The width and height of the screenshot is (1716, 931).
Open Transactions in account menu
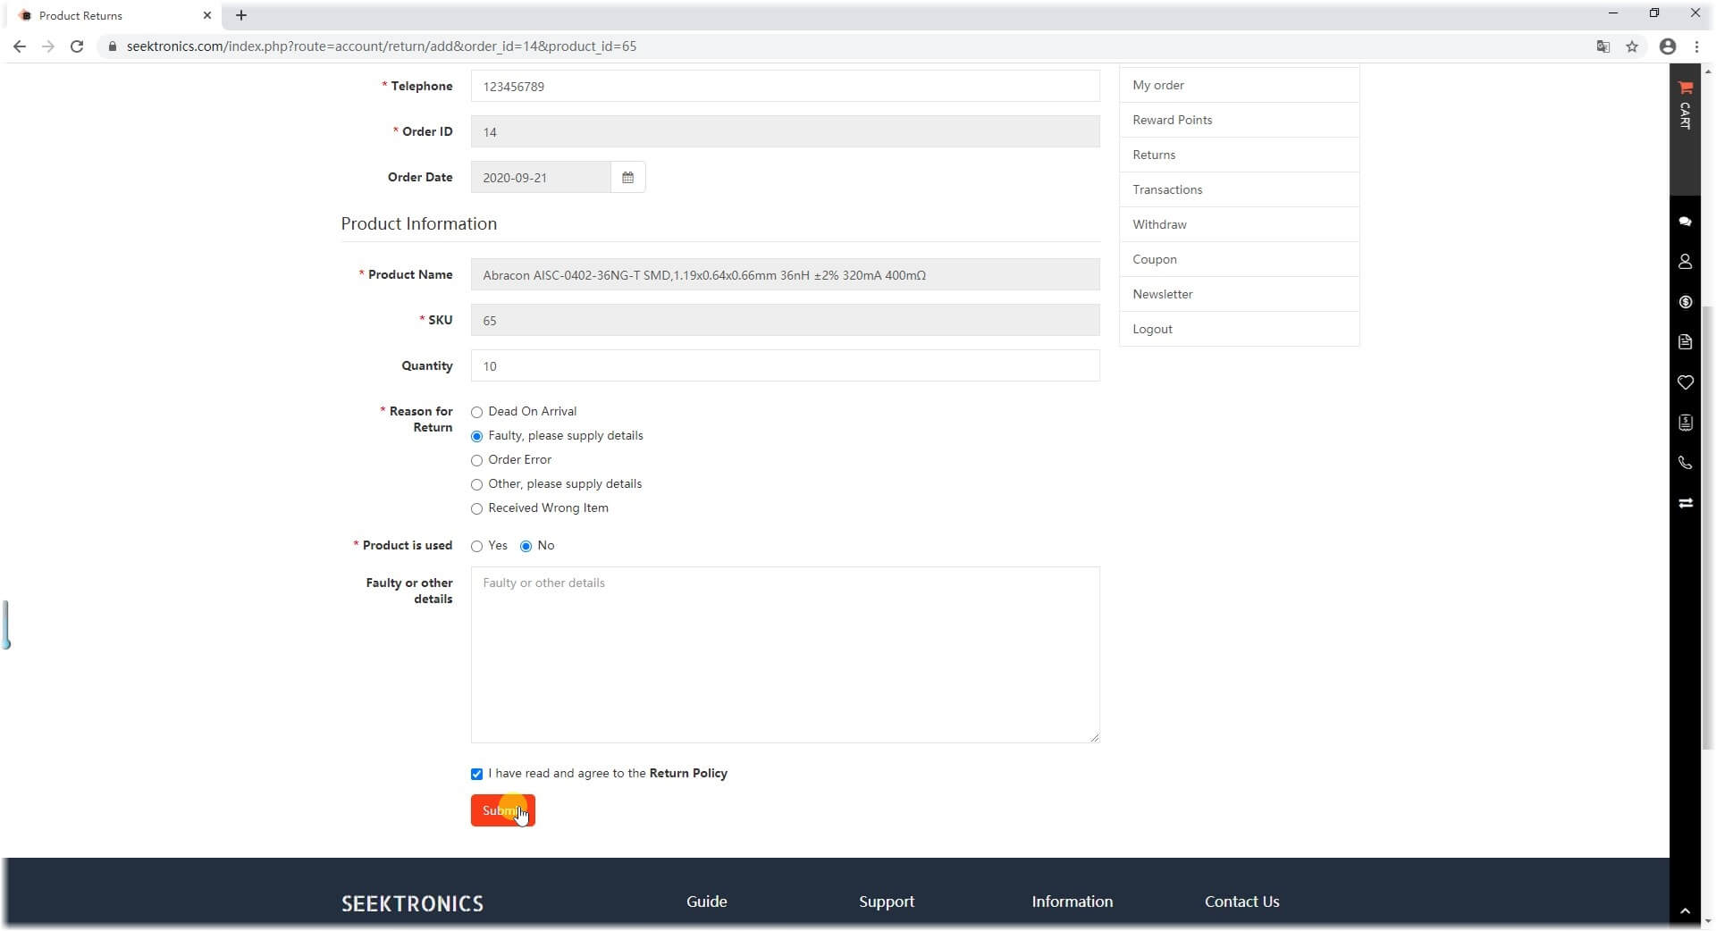1239,189
